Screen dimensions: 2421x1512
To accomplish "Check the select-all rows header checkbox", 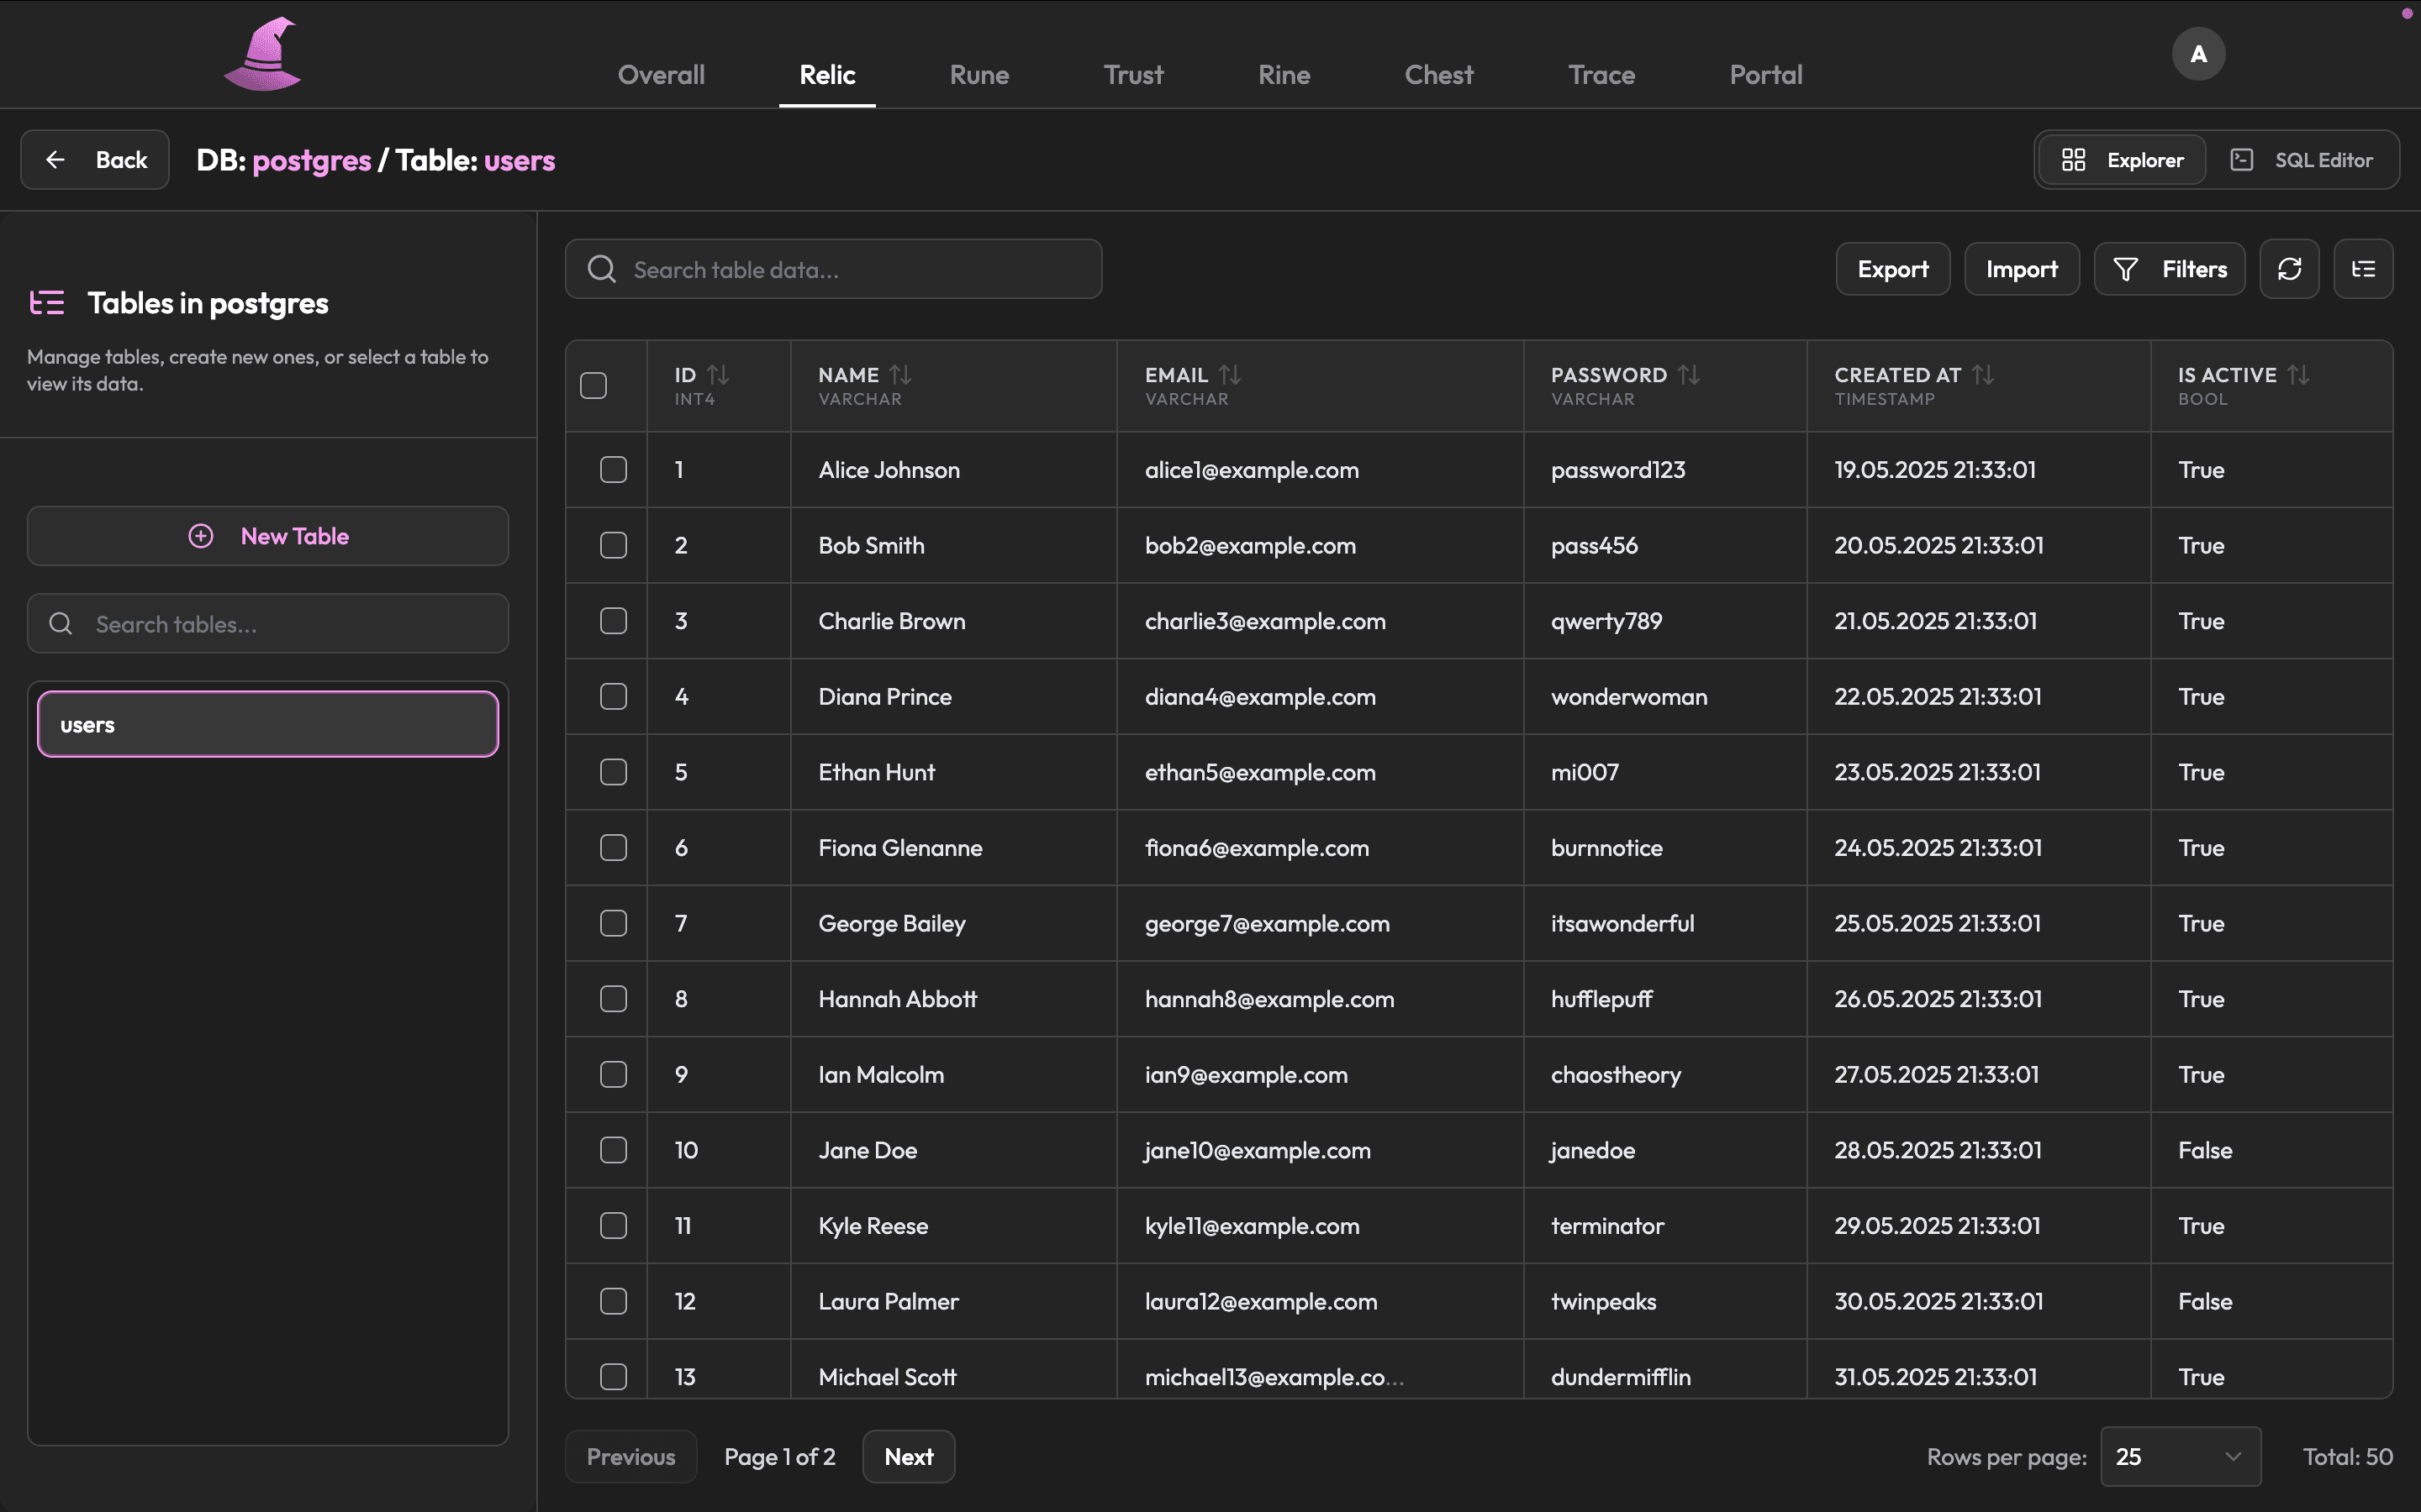I will [x=593, y=386].
